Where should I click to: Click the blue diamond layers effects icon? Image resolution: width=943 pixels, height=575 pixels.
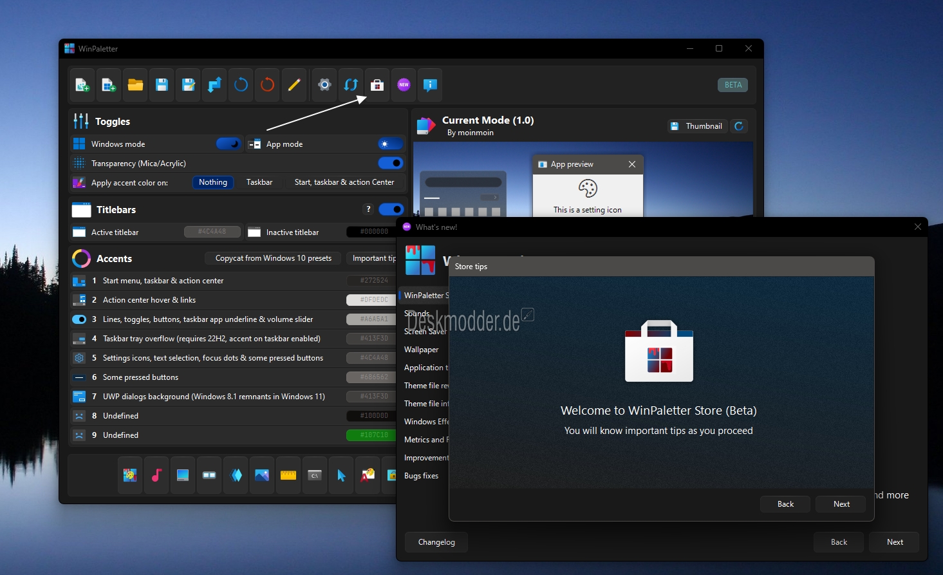236,475
